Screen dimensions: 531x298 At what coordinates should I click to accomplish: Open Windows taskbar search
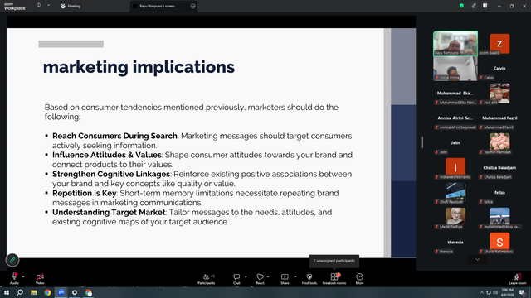(x=20, y=292)
